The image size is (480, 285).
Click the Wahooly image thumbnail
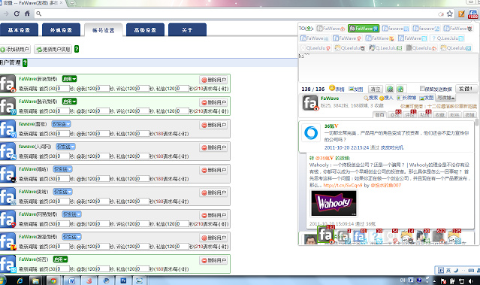coord(334,203)
